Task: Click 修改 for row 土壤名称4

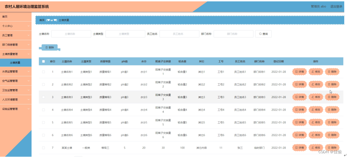Action: point(316,110)
